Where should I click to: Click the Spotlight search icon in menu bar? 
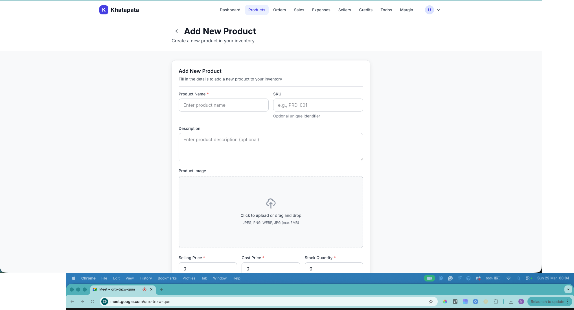click(519, 278)
